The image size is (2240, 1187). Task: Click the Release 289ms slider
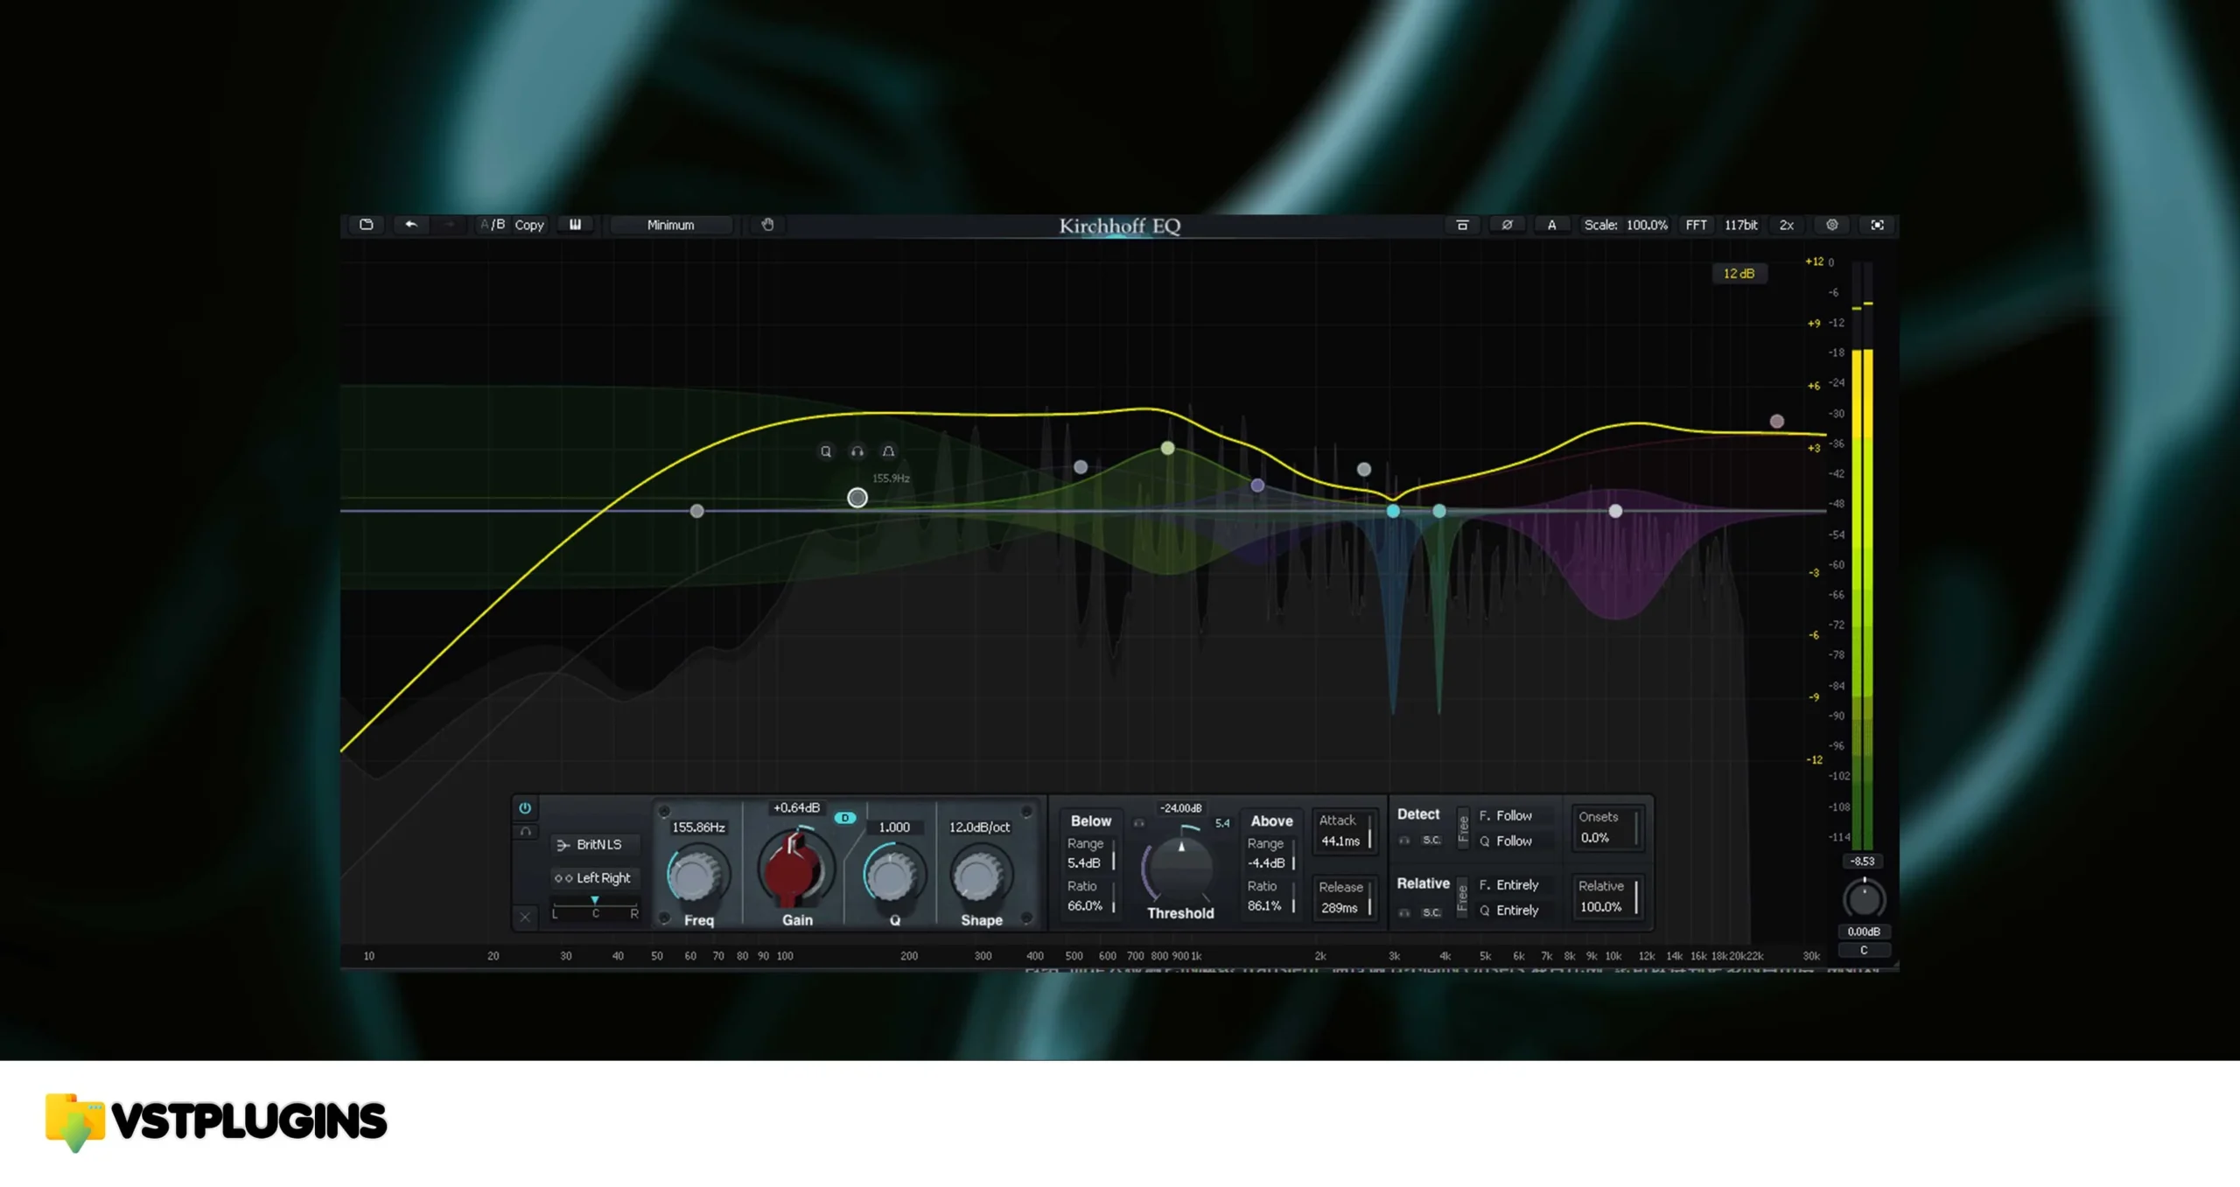click(1345, 898)
